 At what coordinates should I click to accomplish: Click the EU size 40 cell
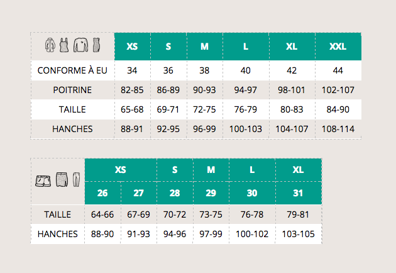point(246,70)
